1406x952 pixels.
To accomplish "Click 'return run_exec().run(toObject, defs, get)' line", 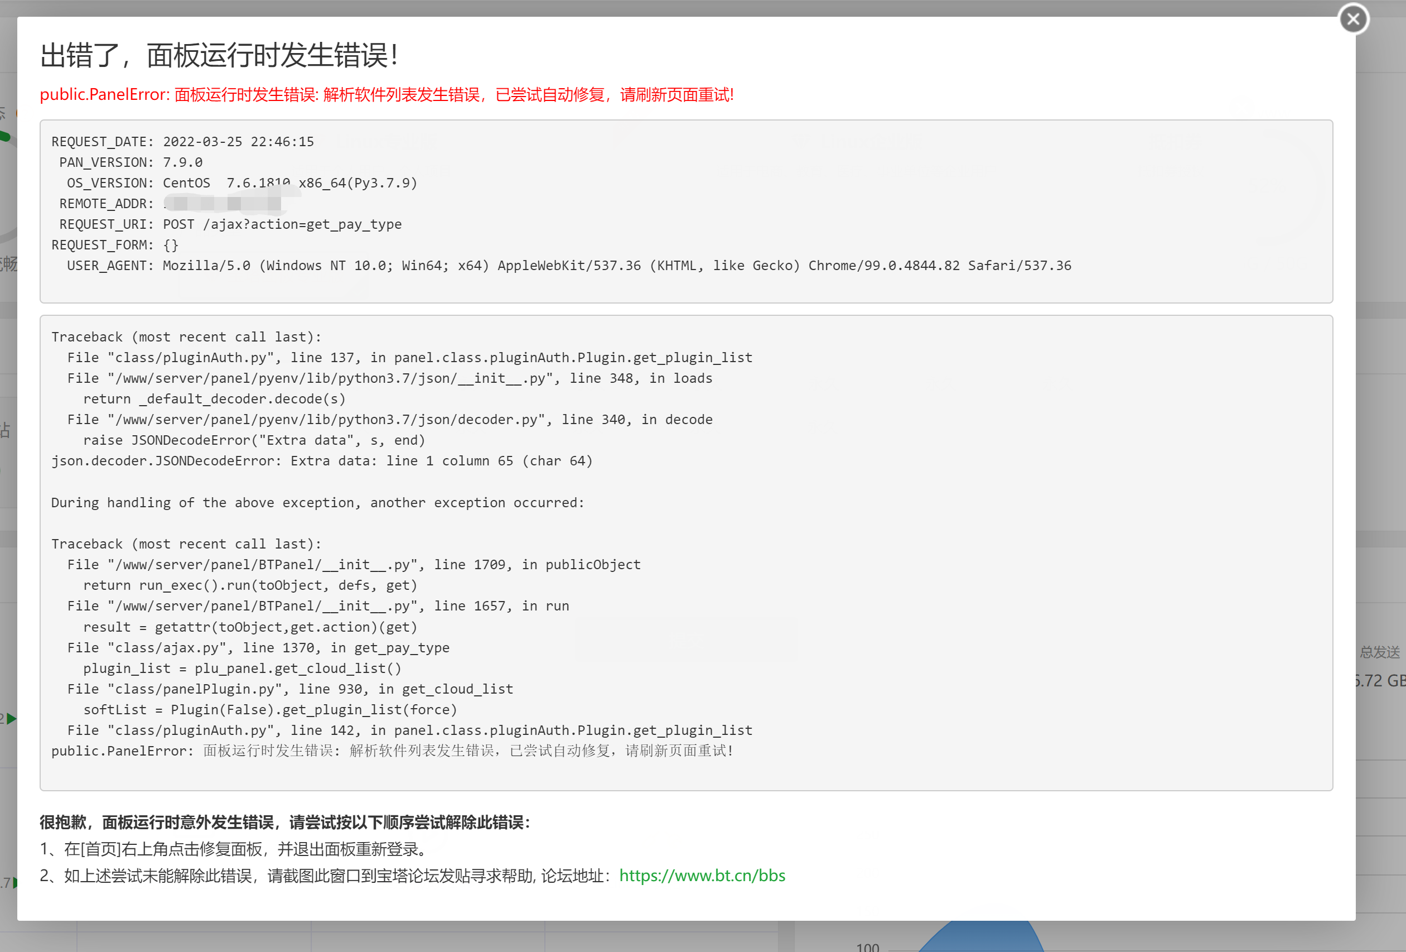I will click(x=250, y=585).
